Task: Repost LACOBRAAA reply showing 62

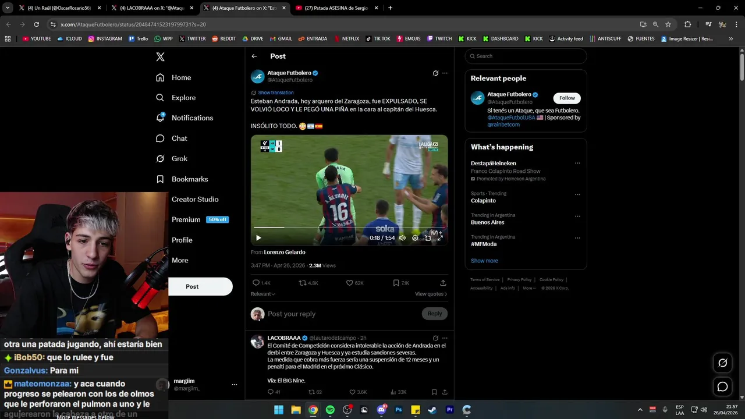Action: tap(310, 392)
